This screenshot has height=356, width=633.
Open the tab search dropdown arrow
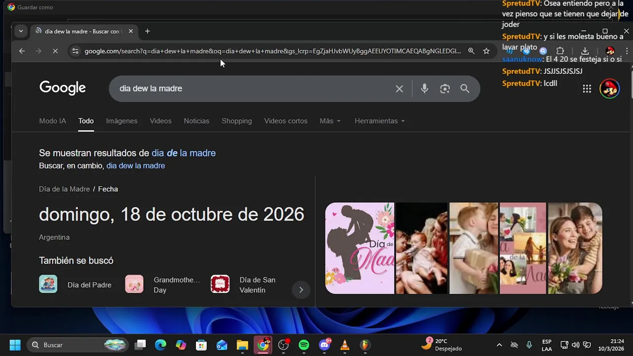point(21,31)
